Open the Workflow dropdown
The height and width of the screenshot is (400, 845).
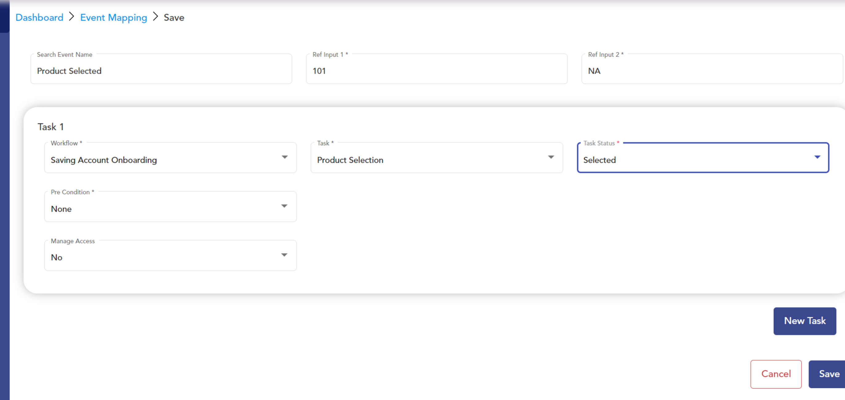pos(170,158)
